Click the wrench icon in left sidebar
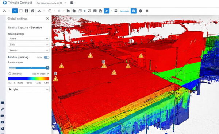Screen dimensions: 219x134 tap(3, 109)
